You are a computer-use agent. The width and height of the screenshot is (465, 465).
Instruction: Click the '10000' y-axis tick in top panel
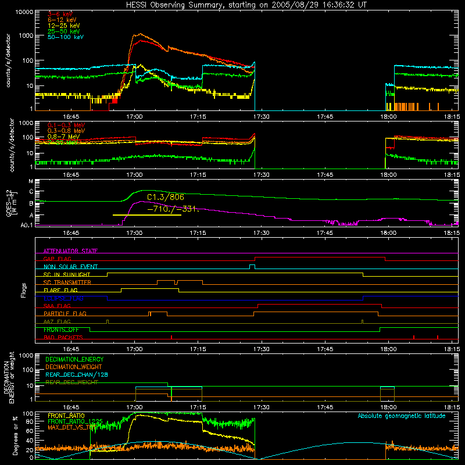click(24, 12)
